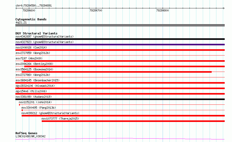Select esv3684145 (Besenbacher2015) variant label

pyautogui.click(x=38, y=80)
